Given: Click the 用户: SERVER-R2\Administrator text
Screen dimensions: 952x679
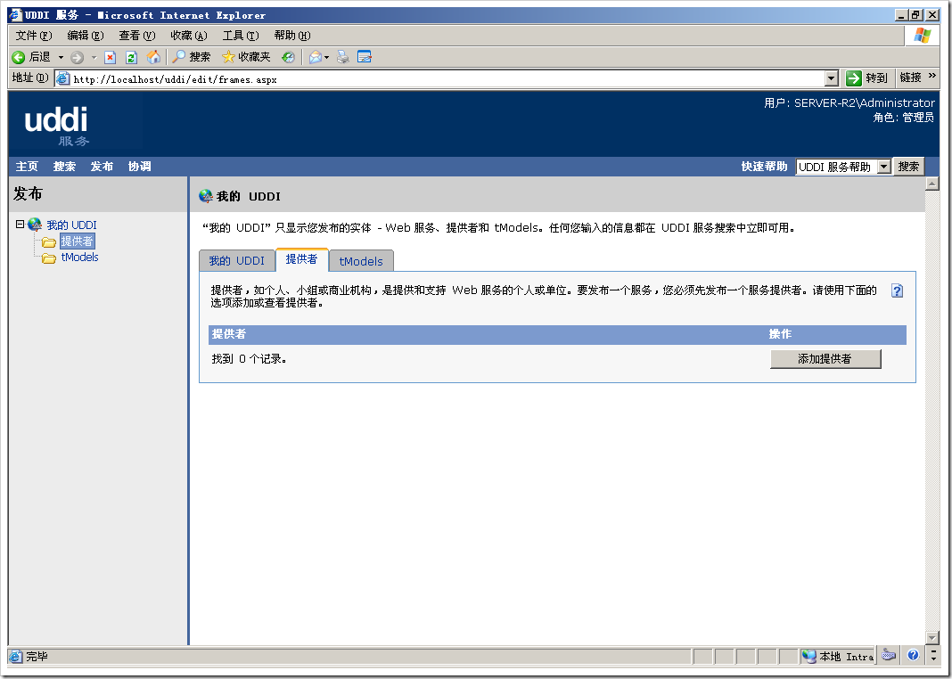Looking at the screenshot, I should click(x=849, y=103).
